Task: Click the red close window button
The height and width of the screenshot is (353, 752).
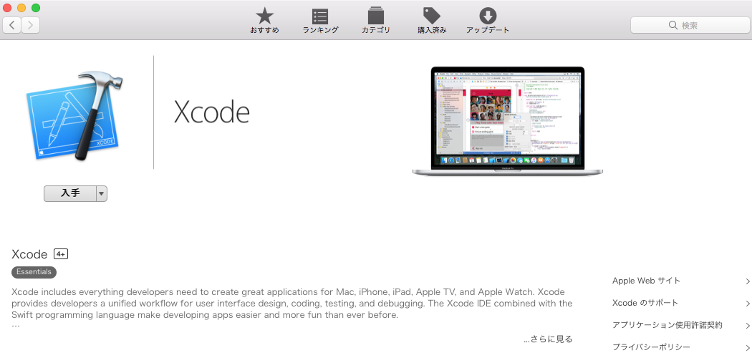Action: pyautogui.click(x=7, y=8)
